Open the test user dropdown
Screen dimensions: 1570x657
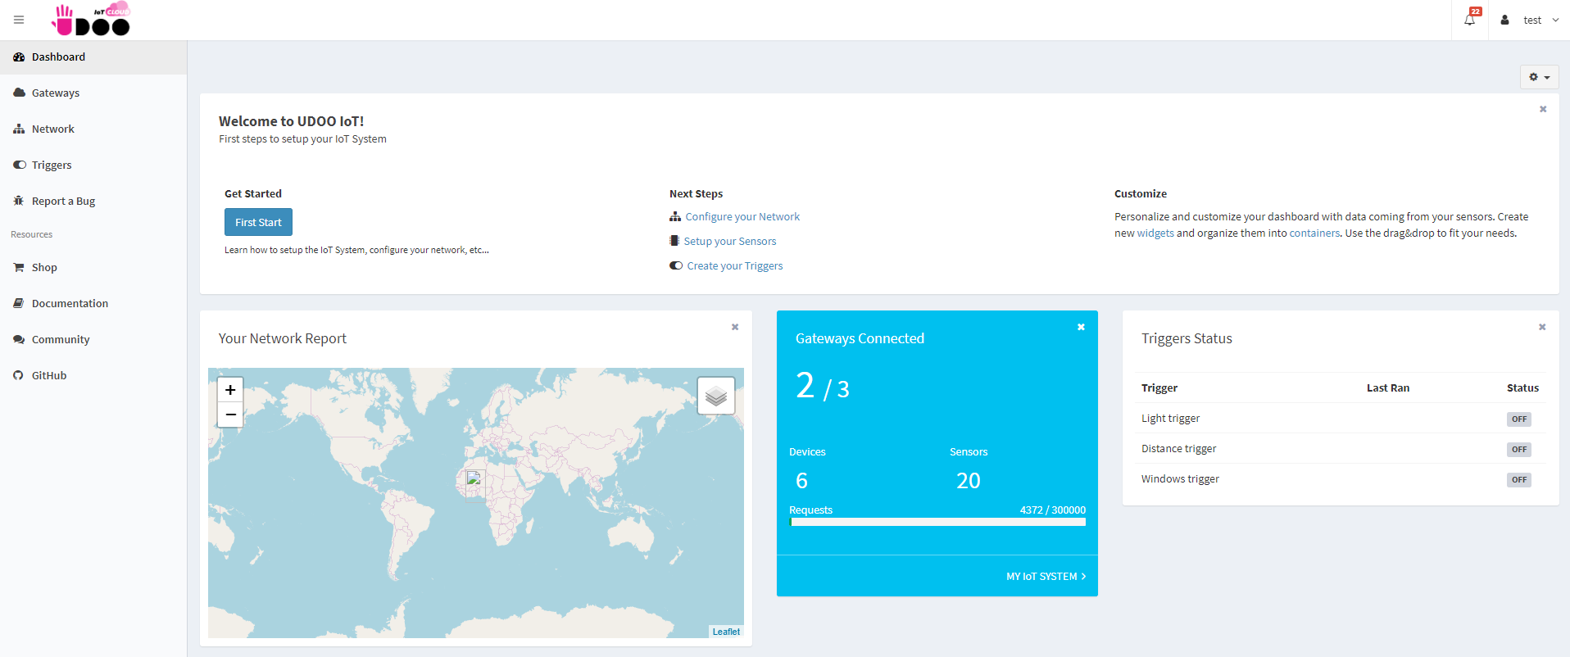tap(1531, 20)
